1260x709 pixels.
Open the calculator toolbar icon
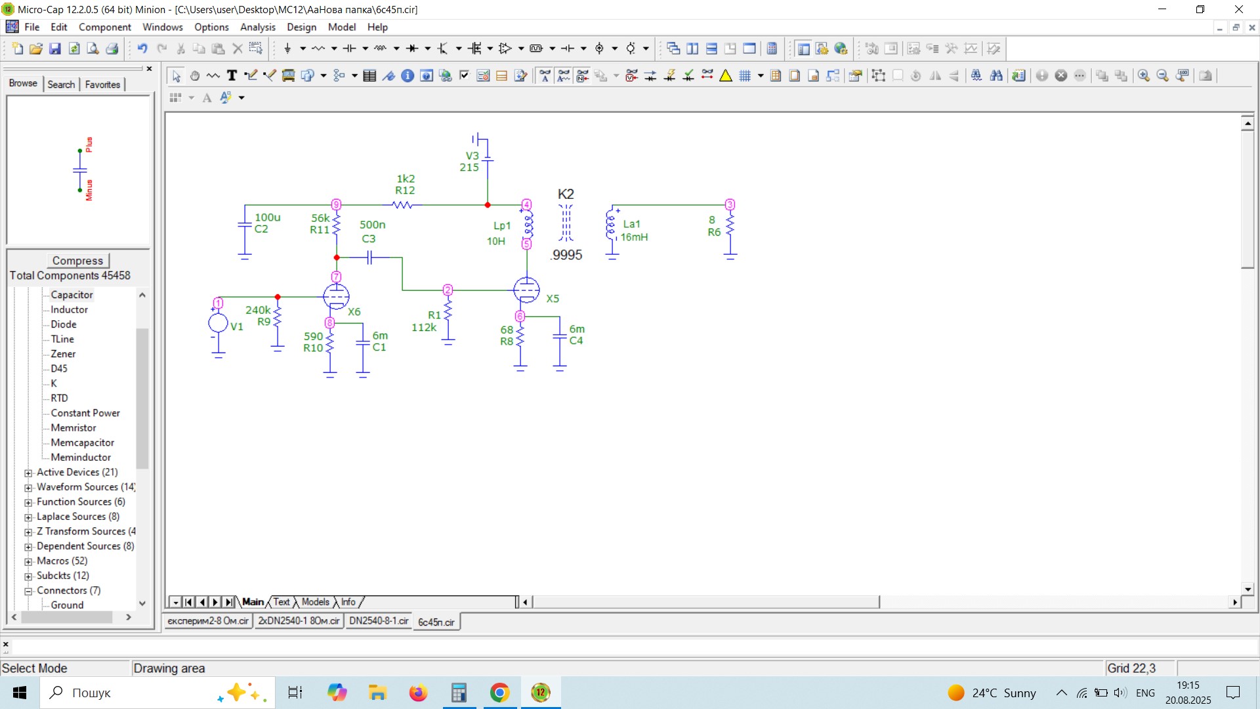[772, 49]
